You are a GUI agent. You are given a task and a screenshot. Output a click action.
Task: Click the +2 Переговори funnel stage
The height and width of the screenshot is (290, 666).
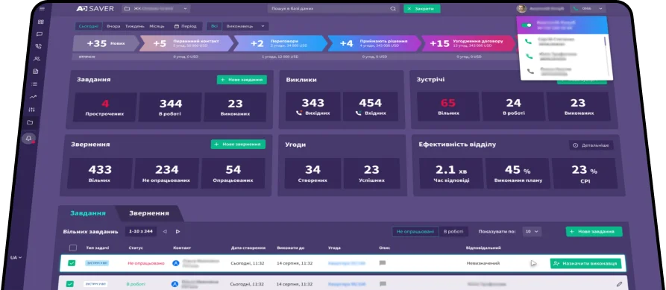point(280,43)
